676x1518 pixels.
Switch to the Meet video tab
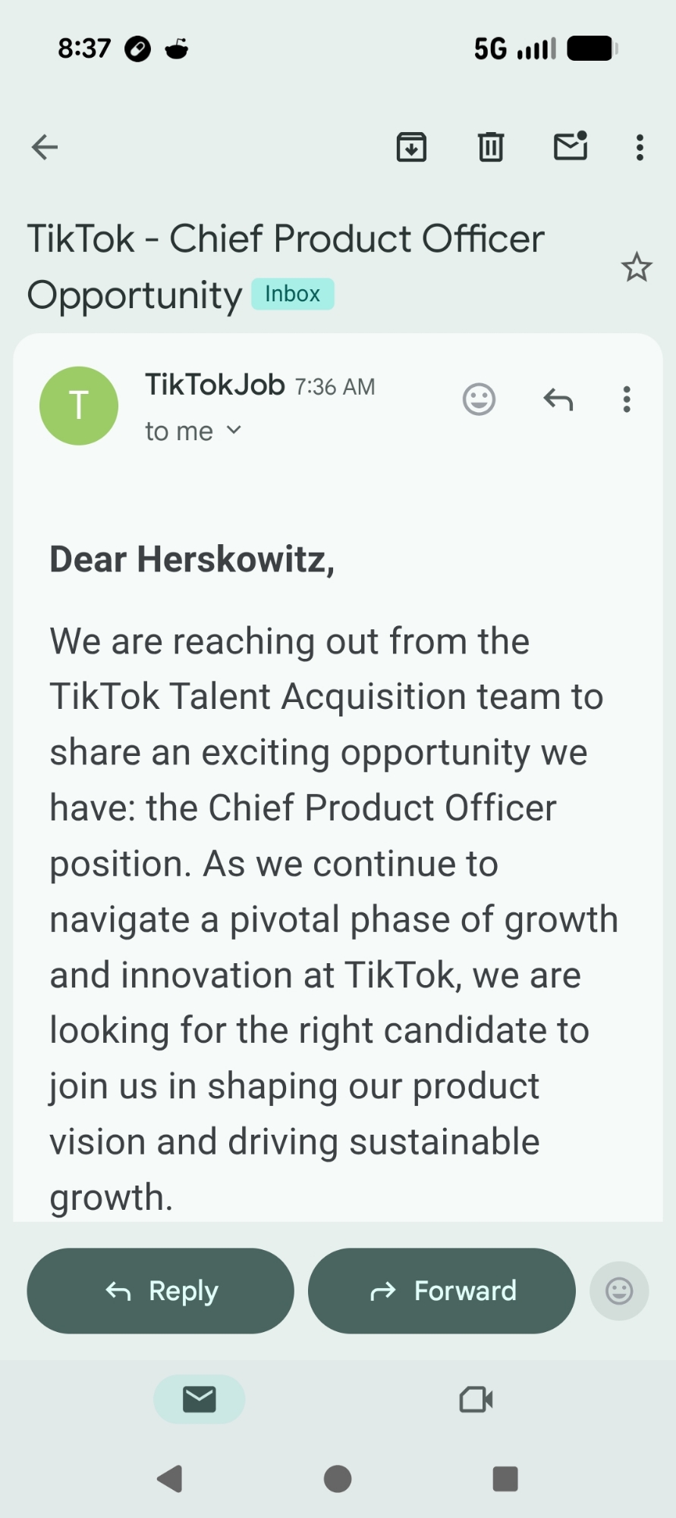(x=476, y=1399)
